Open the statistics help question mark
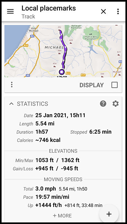This screenshot has height=224, width=127. coord(103,103)
